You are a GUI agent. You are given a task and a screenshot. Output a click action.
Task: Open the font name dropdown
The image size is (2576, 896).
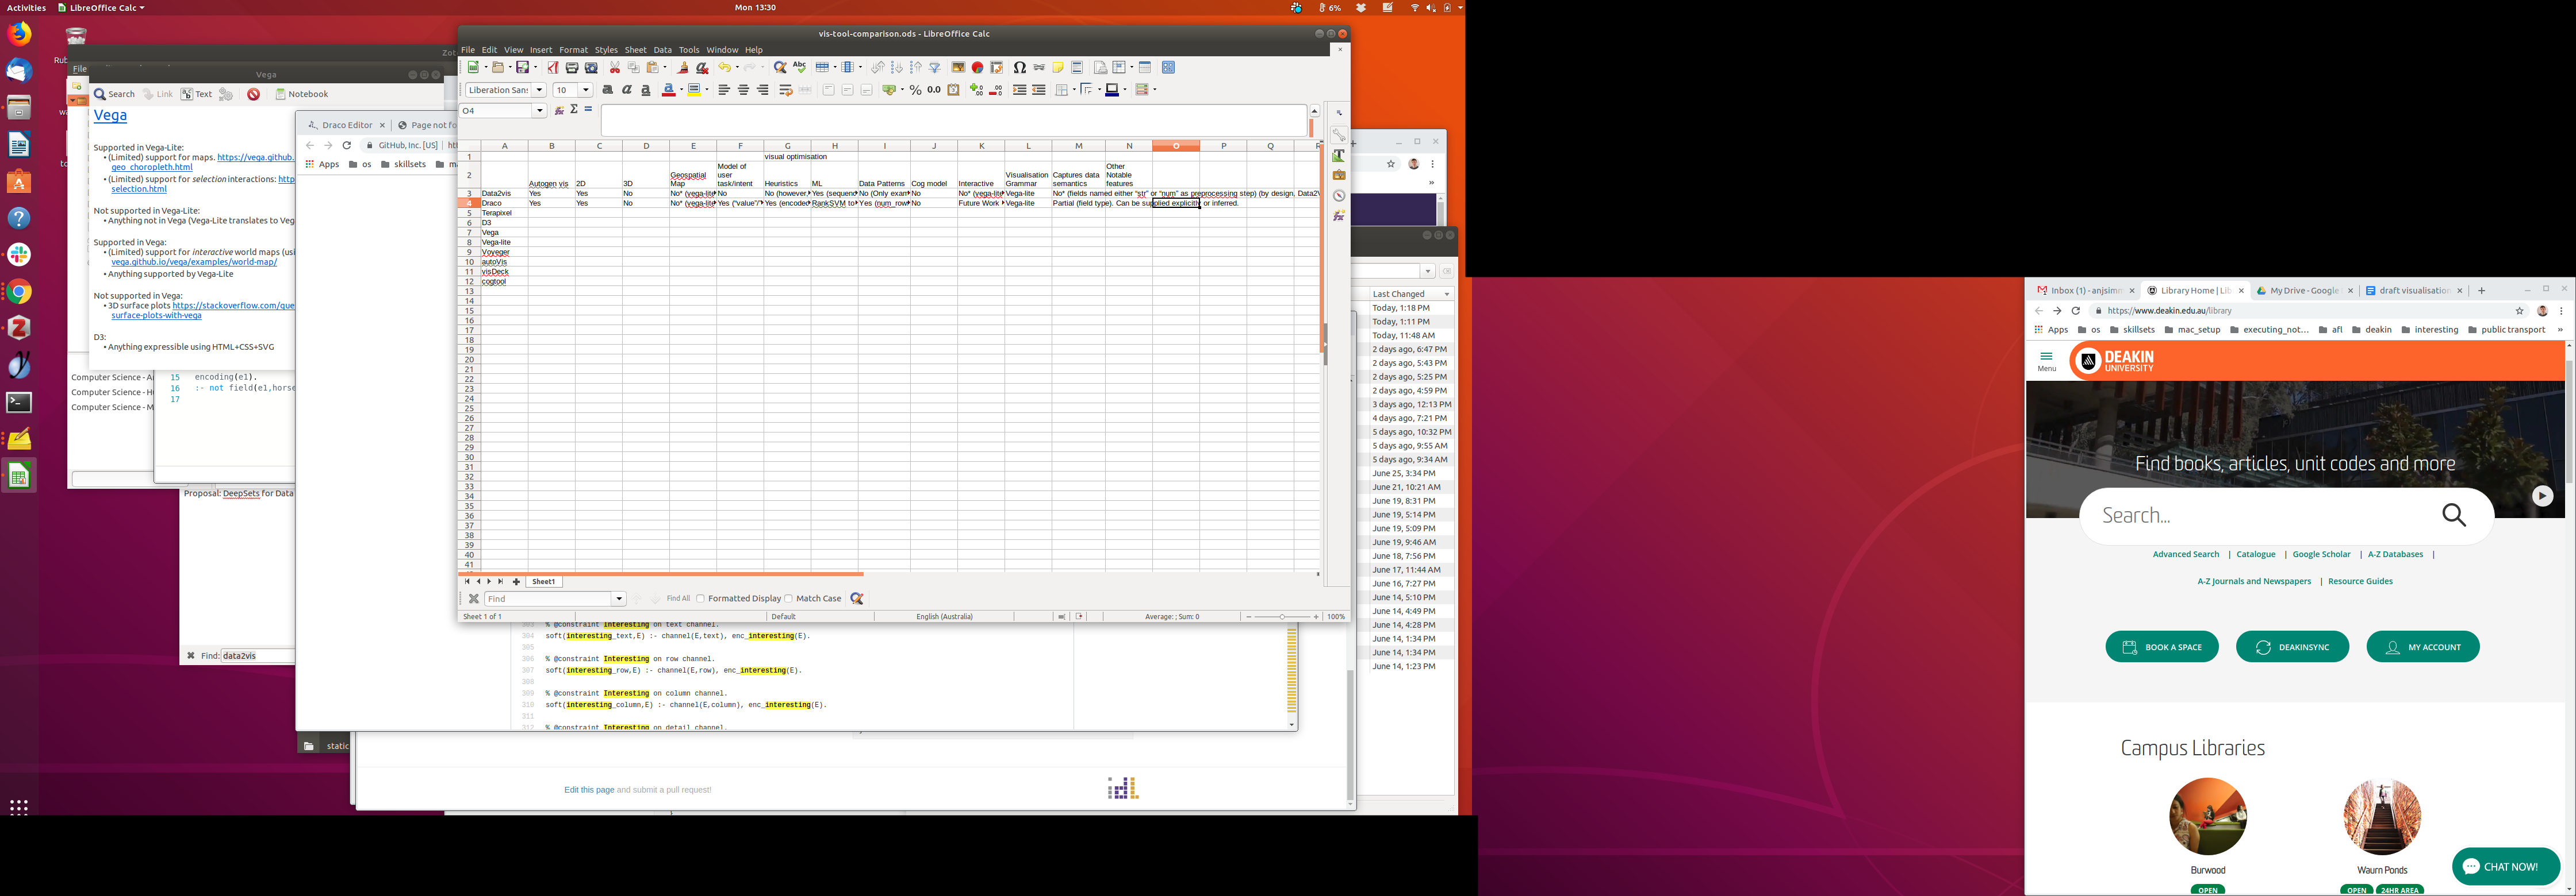[539, 90]
